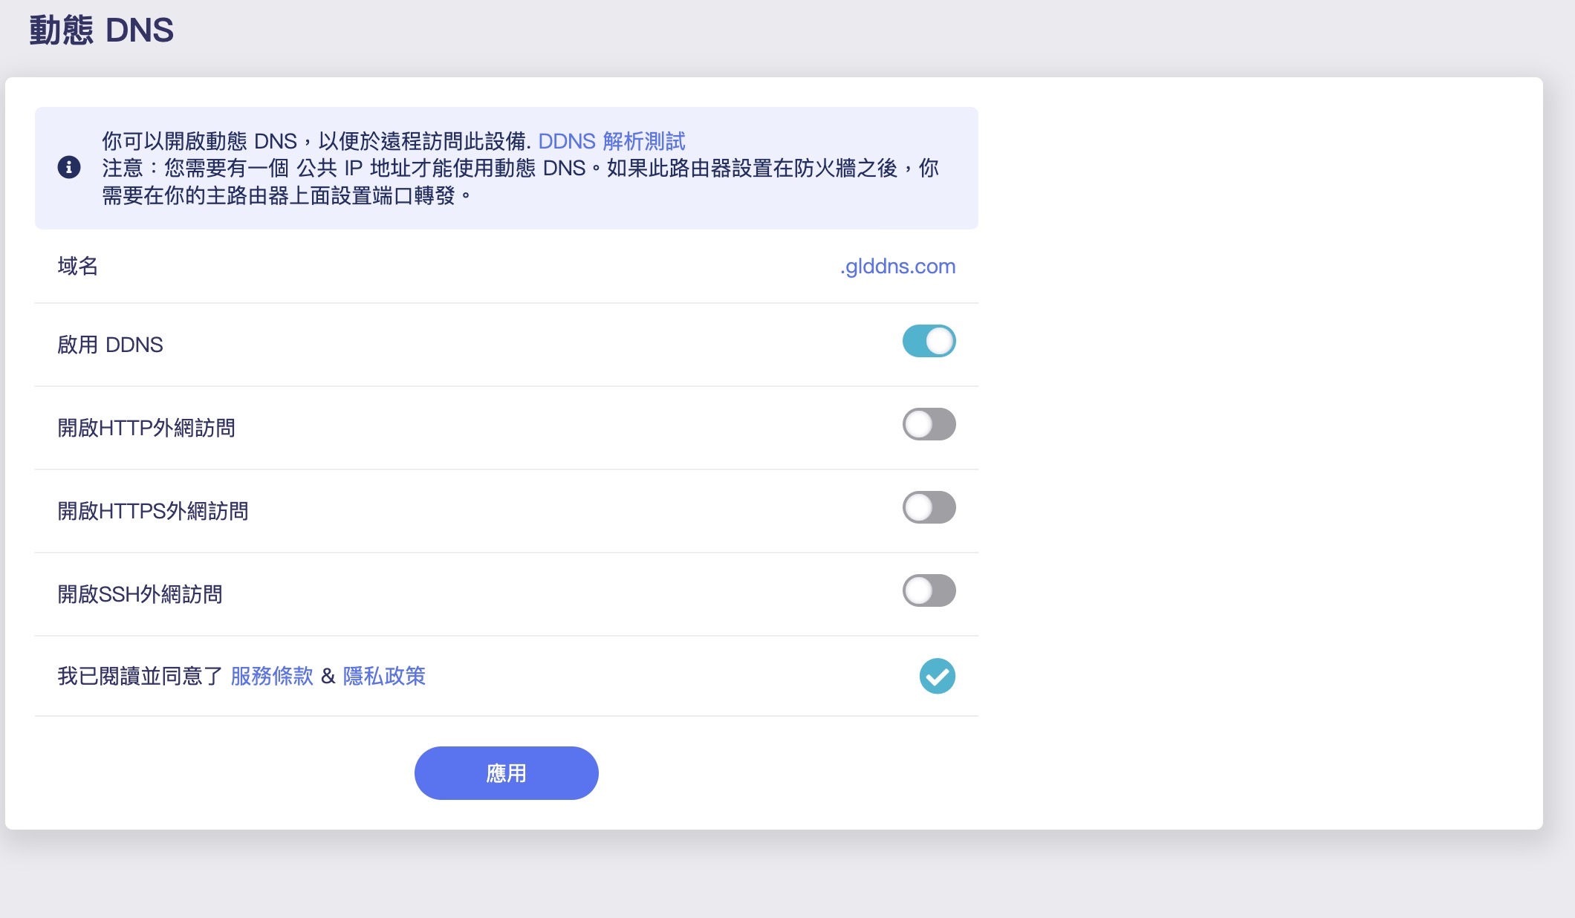Enable the 開啟HTTP外網訪問 toggle
The width and height of the screenshot is (1575, 918).
[x=929, y=425]
